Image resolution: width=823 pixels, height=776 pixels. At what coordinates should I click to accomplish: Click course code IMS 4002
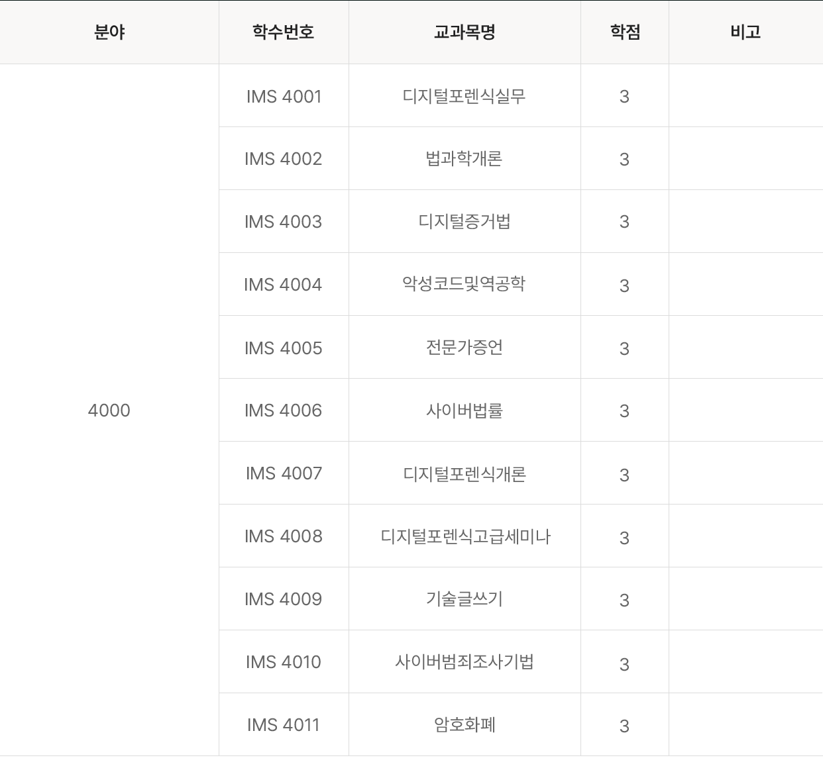(284, 159)
